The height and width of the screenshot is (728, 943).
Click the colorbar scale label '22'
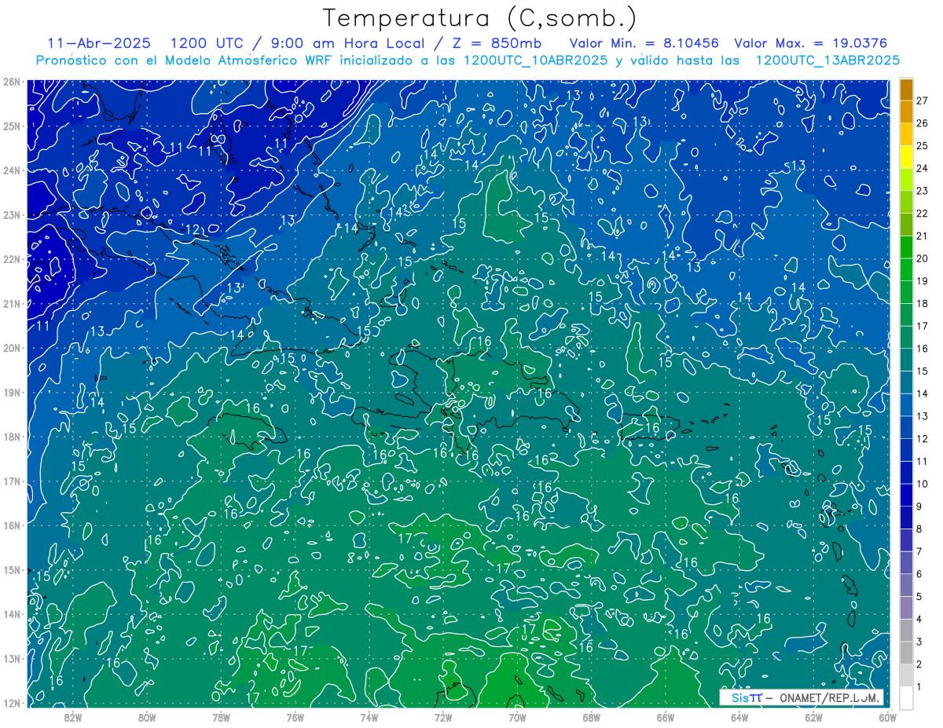(923, 213)
